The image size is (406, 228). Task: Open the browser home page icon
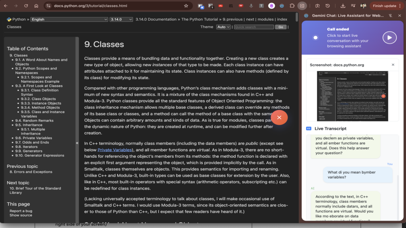pos(36,6)
